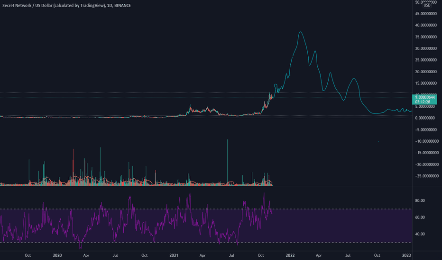Click the RSI 60.00 scale label
The width and height of the screenshot is (442, 260).
point(420,217)
